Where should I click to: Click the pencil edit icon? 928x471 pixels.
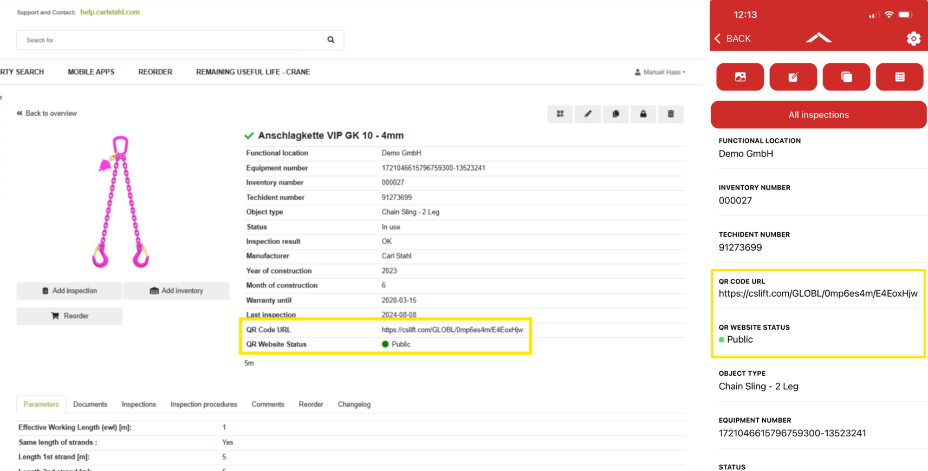(588, 114)
